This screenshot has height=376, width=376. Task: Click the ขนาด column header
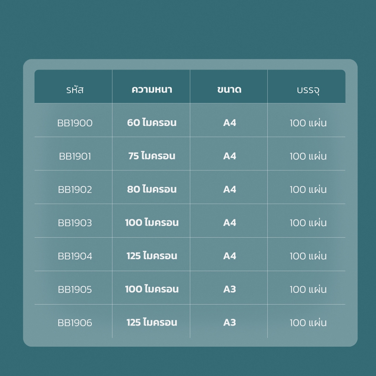(229, 89)
